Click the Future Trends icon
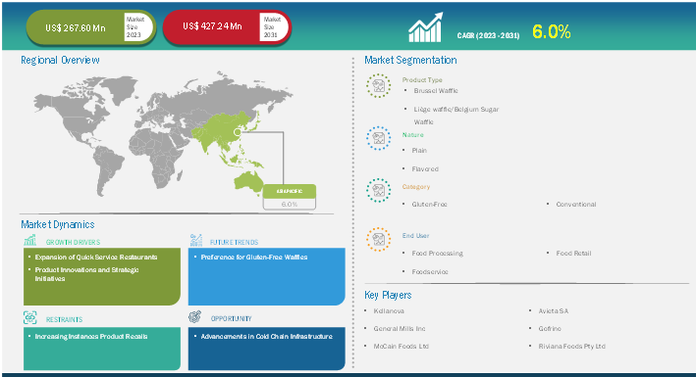This screenshot has width=696, height=377. (x=195, y=240)
